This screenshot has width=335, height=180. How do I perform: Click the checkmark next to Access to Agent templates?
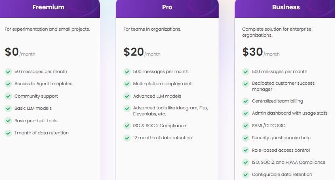(x=8, y=84)
